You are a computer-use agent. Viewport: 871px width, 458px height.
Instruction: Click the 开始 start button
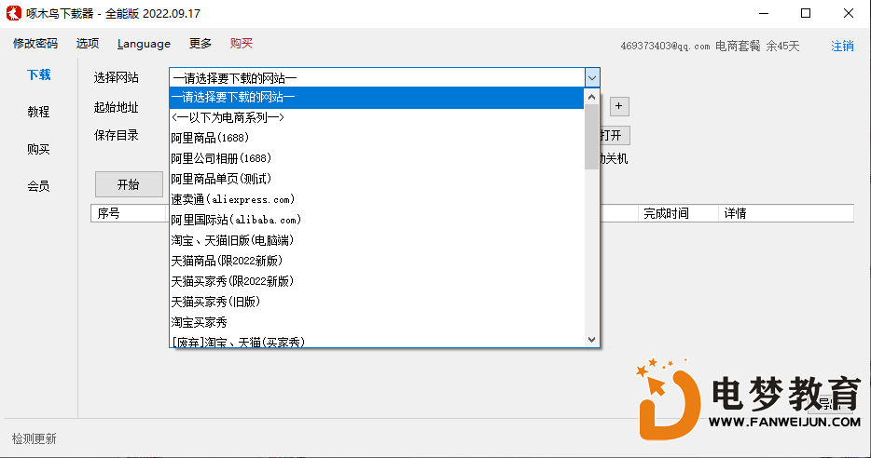(x=129, y=184)
